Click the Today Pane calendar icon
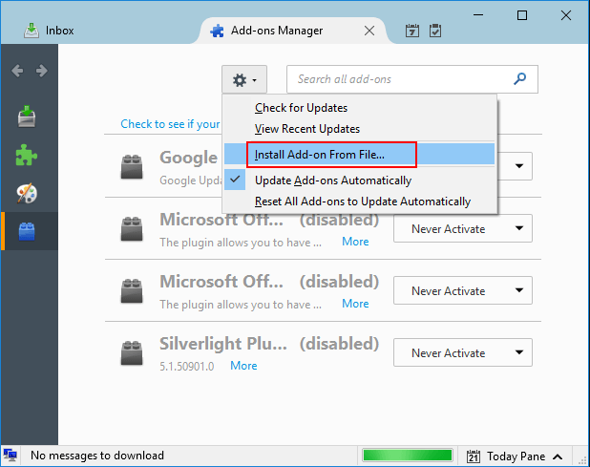Screen dimensions: 590x467 pos(474,456)
